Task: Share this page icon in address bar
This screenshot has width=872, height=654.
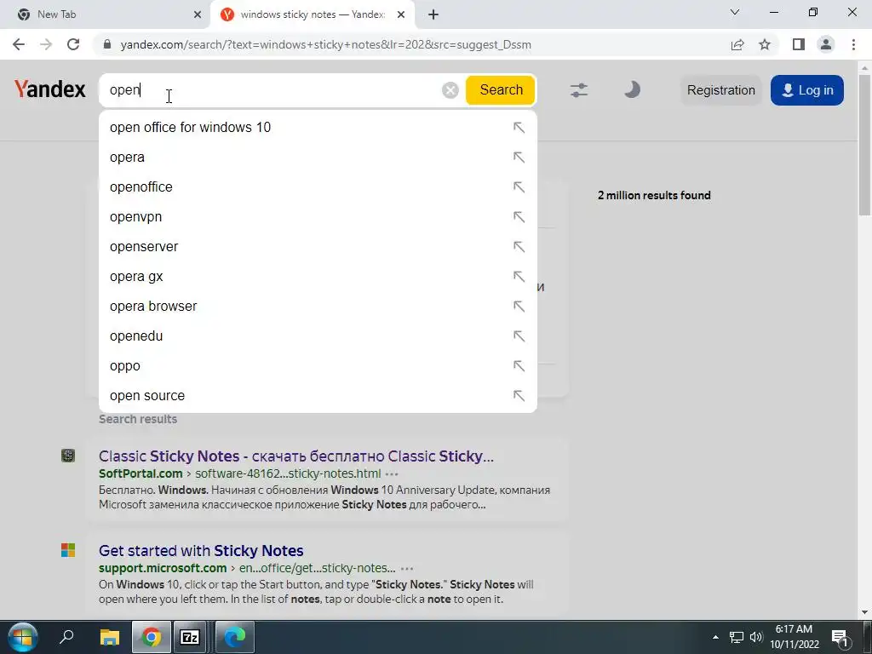Action: [x=737, y=44]
